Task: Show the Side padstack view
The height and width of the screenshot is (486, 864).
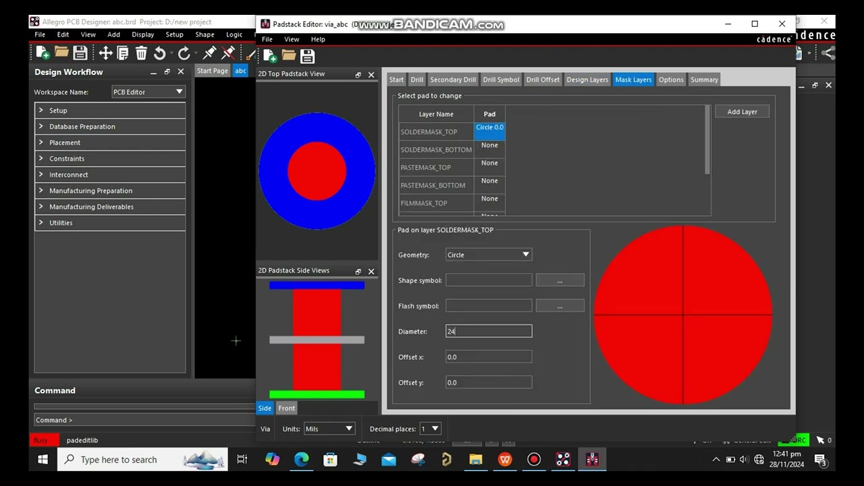Action: 265,408
